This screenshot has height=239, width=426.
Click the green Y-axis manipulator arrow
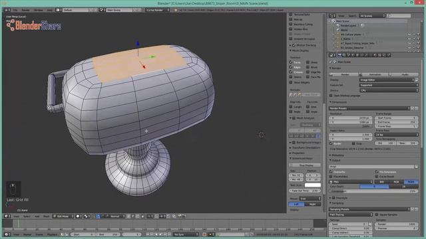click(152, 56)
